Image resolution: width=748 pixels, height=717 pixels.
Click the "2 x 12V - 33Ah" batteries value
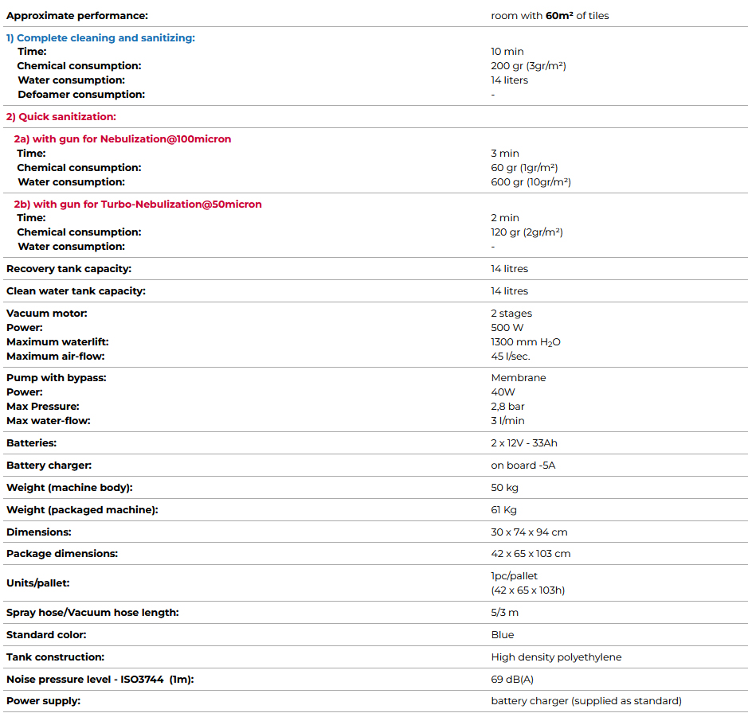tap(524, 443)
